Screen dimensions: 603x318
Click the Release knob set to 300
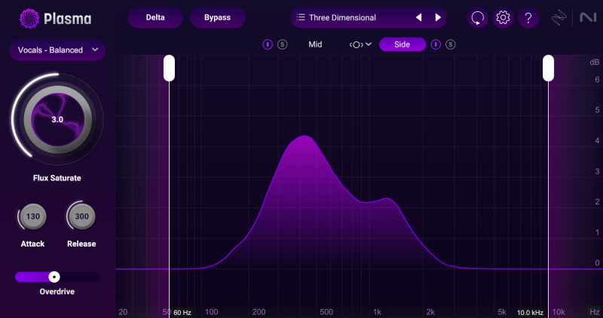81,217
